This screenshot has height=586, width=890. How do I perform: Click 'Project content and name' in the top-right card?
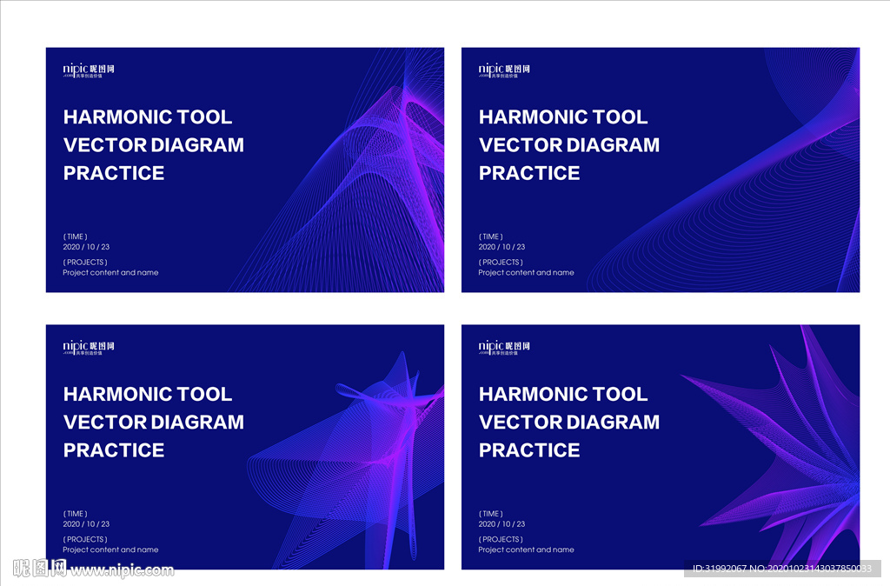(526, 272)
